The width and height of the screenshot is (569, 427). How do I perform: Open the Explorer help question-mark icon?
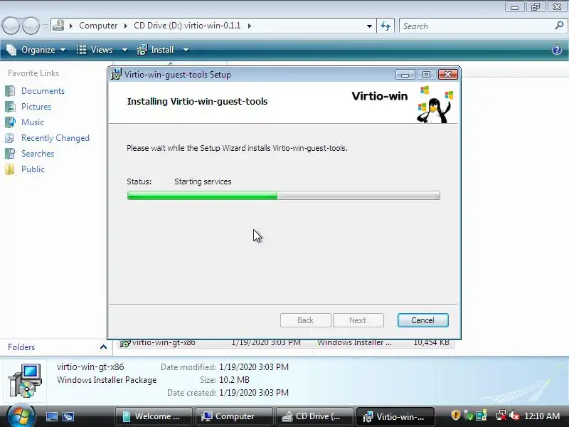557,50
